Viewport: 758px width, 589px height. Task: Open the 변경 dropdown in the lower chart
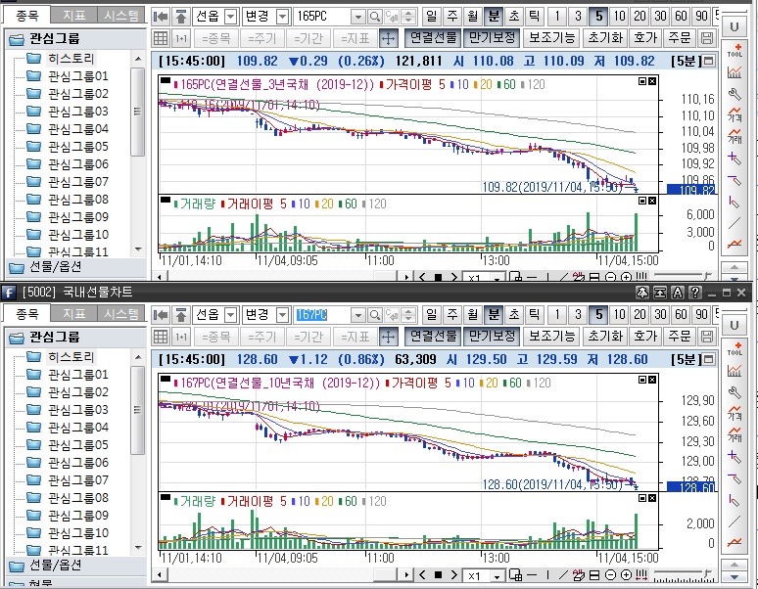pyautogui.click(x=282, y=314)
